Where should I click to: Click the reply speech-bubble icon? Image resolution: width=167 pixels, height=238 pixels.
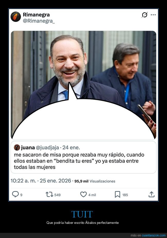(x=15, y=194)
